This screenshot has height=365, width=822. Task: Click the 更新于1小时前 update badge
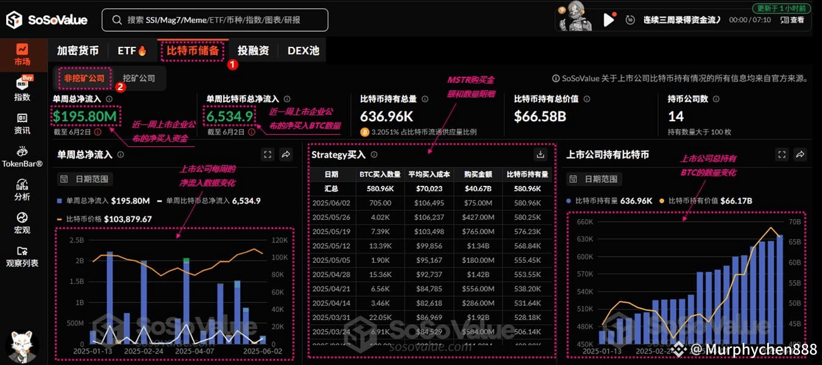point(781,9)
